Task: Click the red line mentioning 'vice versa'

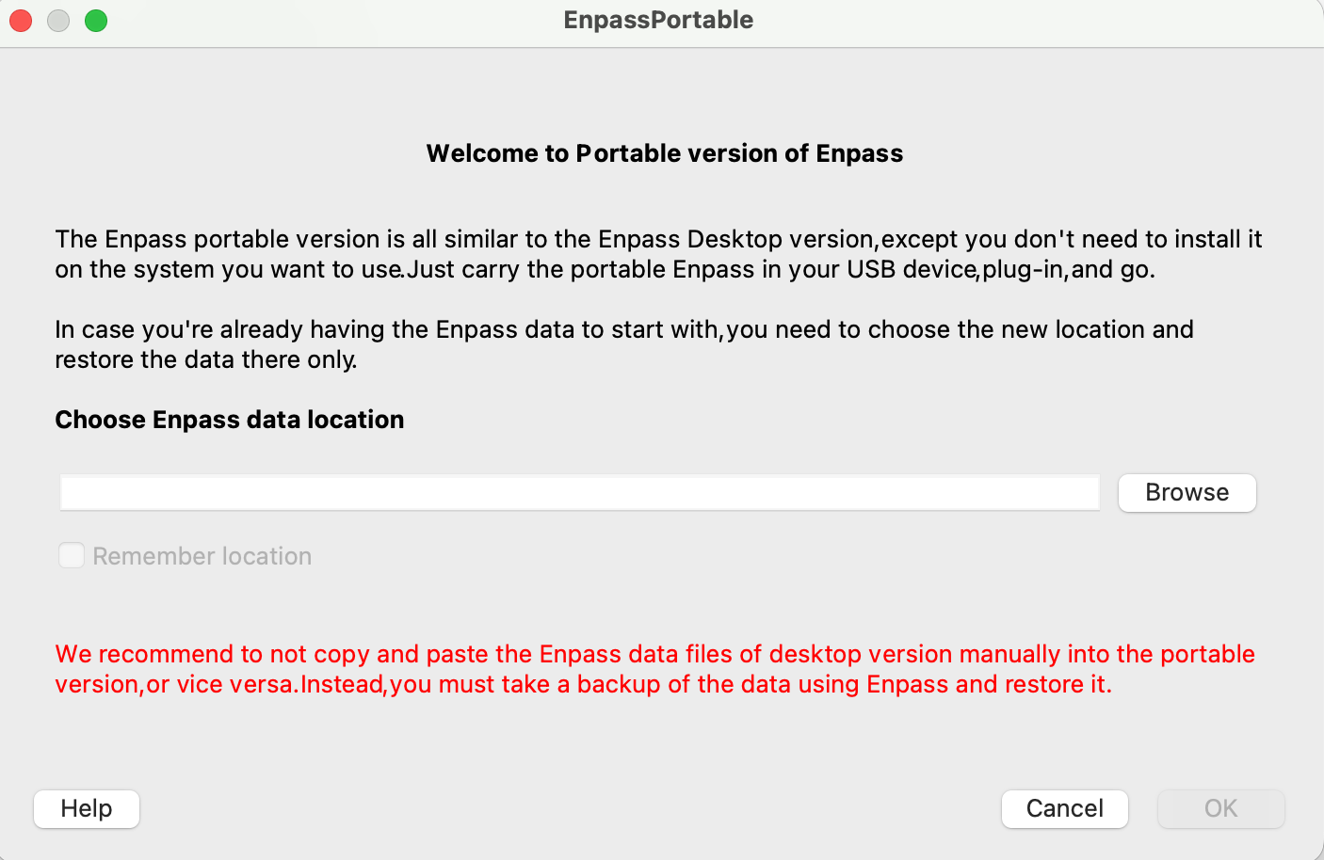Action: [583, 684]
